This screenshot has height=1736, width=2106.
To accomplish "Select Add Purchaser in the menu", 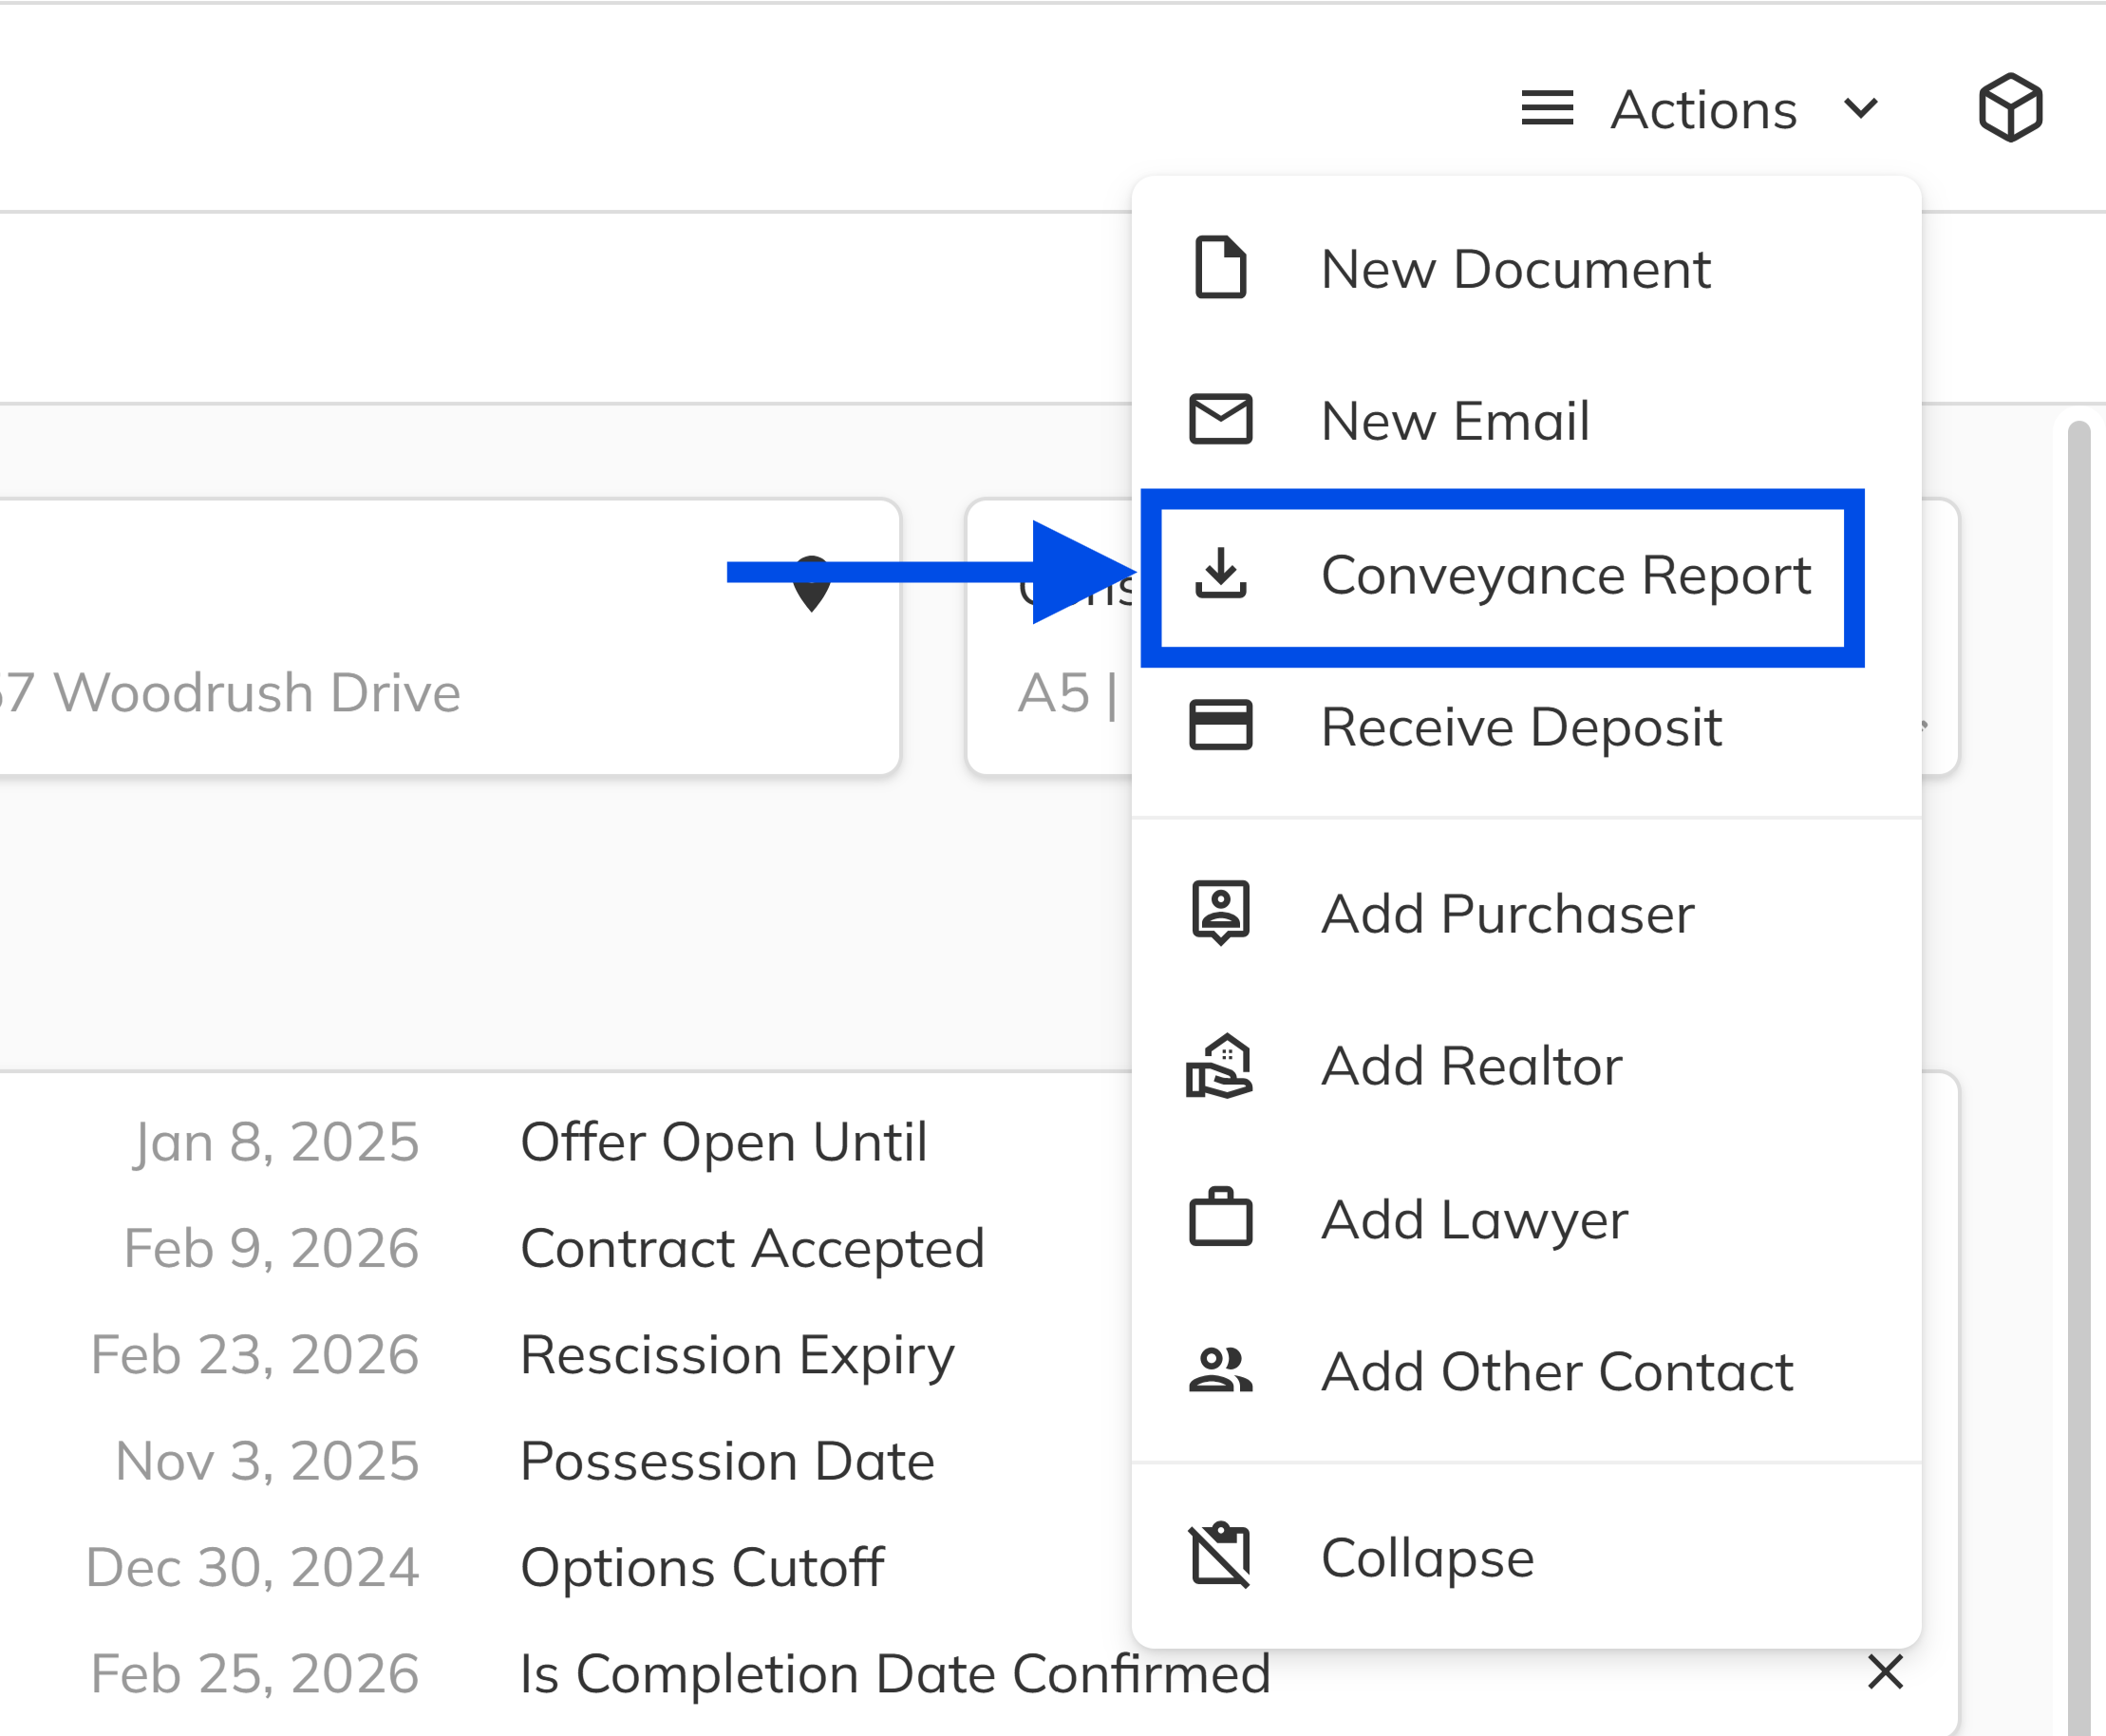I will coord(1507,913).
